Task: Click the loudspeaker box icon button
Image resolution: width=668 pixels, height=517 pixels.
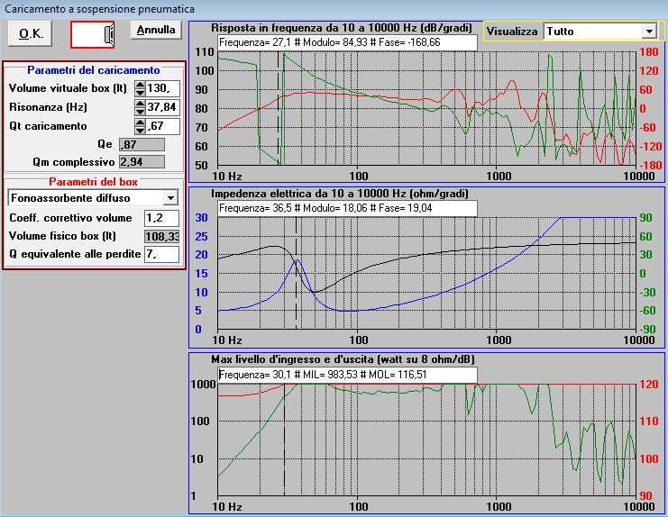Action: pyautogui.click(x=93, y=34)
